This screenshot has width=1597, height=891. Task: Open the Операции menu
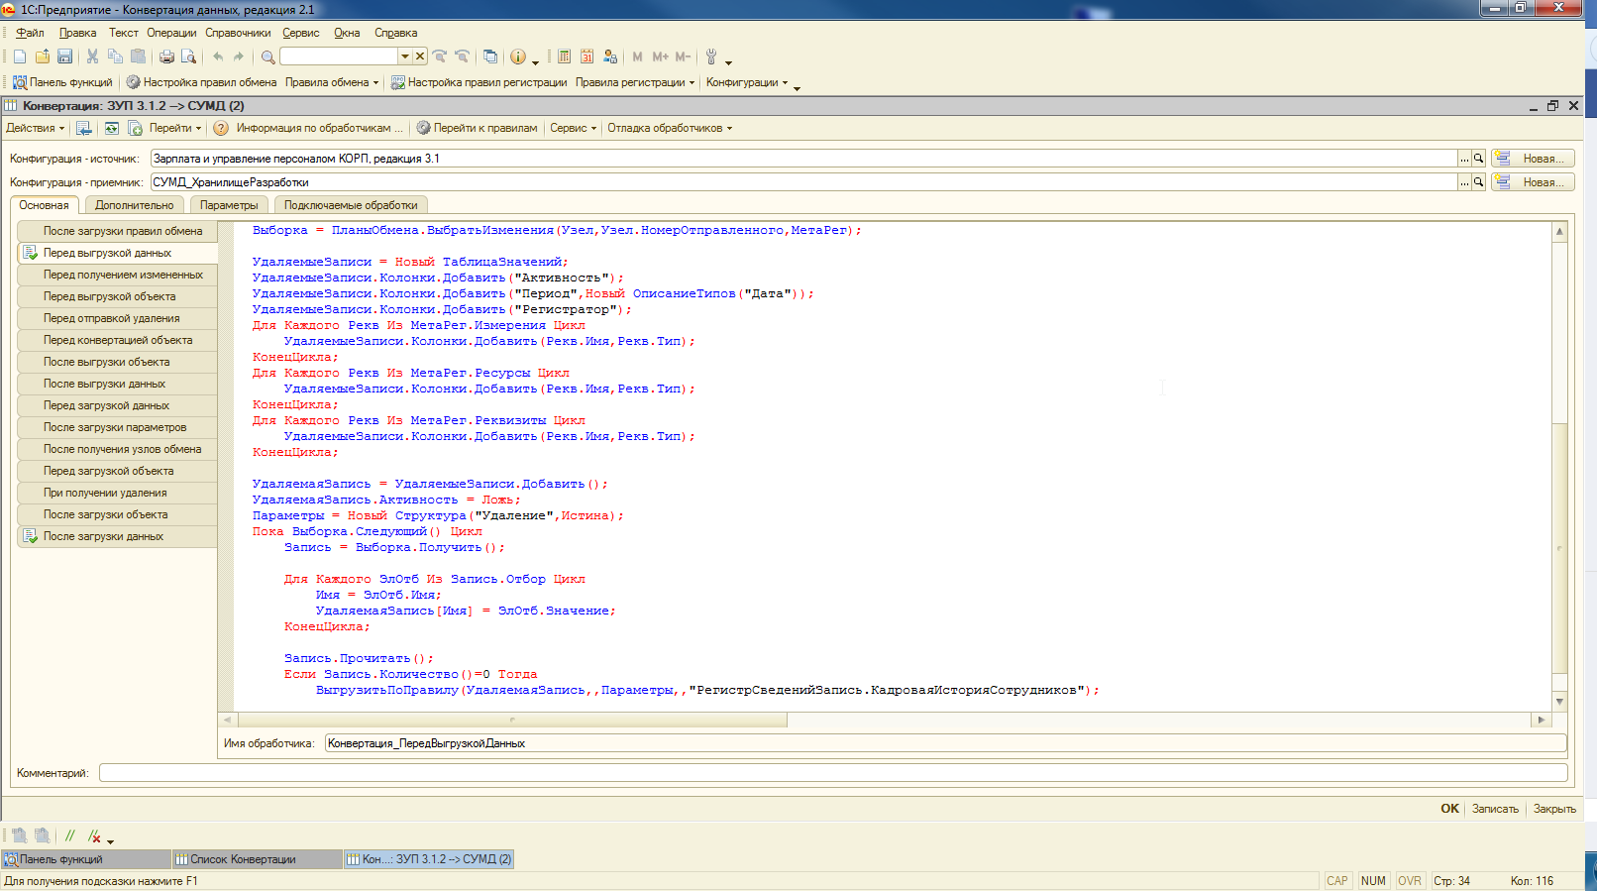pos(171,33)
